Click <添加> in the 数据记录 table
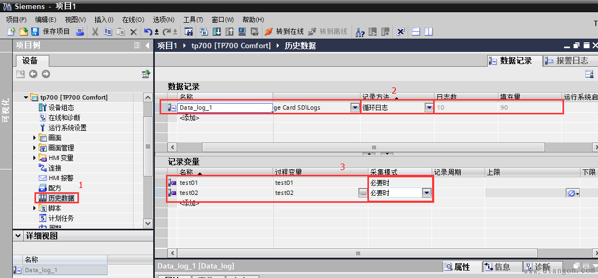This screenshot has height=278, width=598. pyautogui.click(x=189, y=118)
